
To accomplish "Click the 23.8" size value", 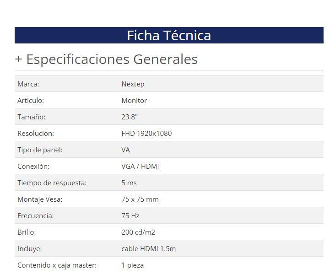I will coord(129,117).
